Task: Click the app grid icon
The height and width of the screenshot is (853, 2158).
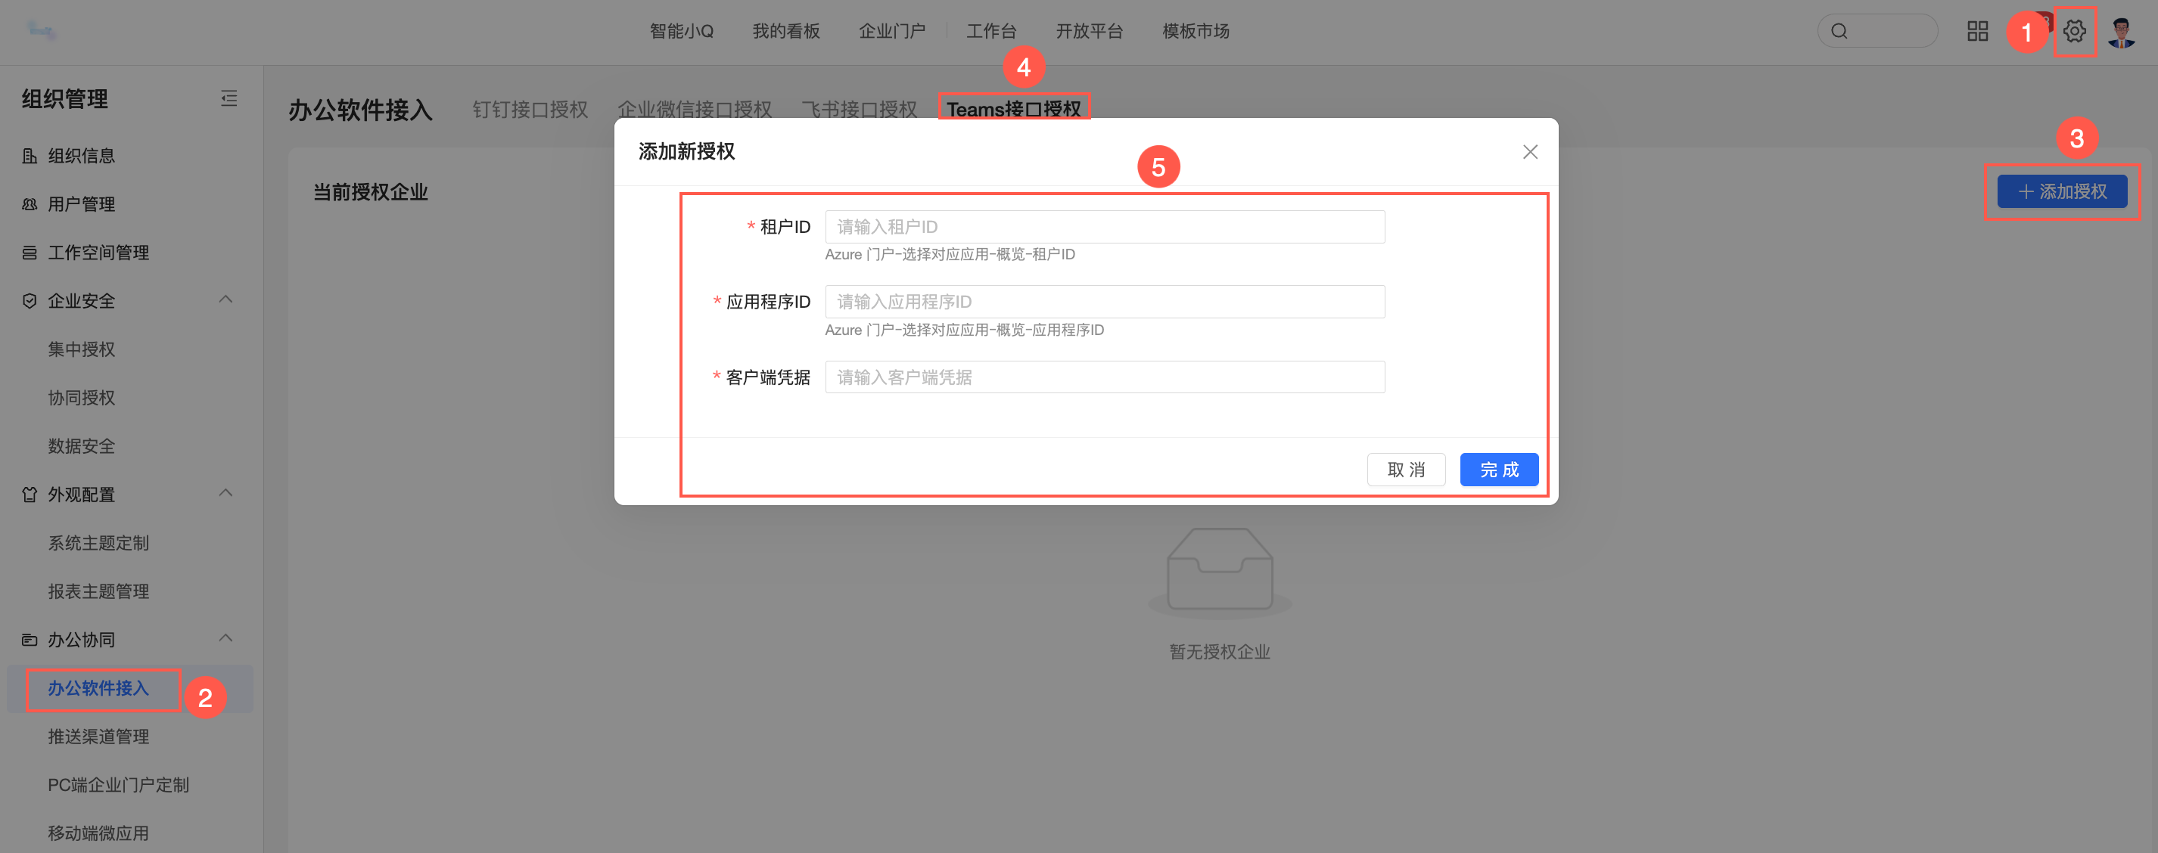Action: (x=1977, y=32)
